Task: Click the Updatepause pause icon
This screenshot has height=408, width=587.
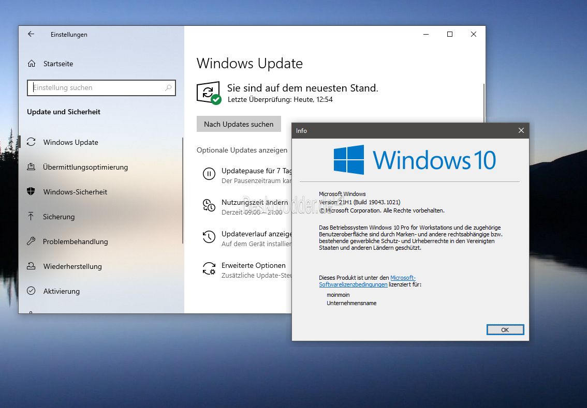Action: (209, 174)
